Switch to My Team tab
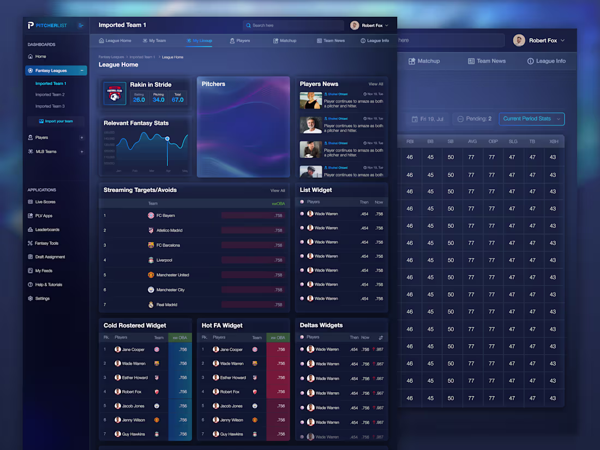This screenshot has height=450, width=600. tap(154, 40)
